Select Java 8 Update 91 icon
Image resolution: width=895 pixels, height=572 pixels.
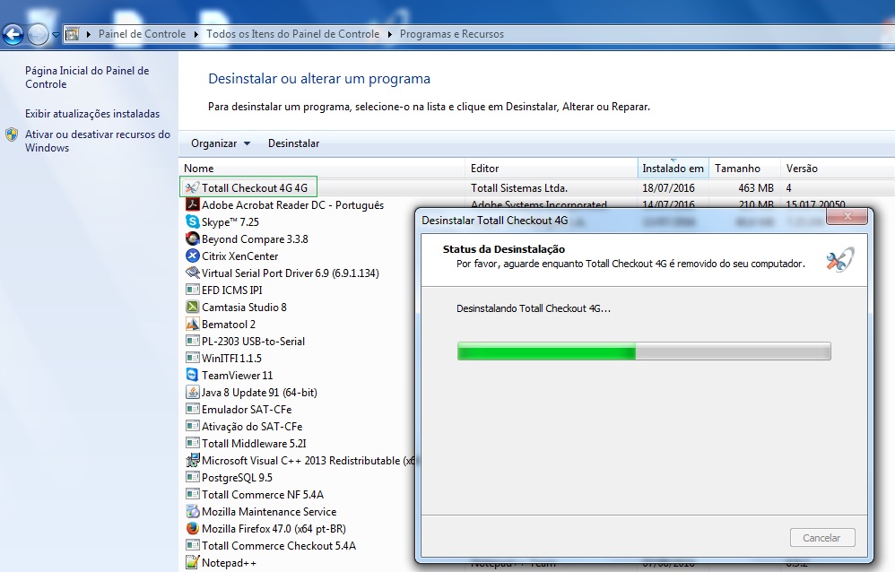[x=192, y=392]
